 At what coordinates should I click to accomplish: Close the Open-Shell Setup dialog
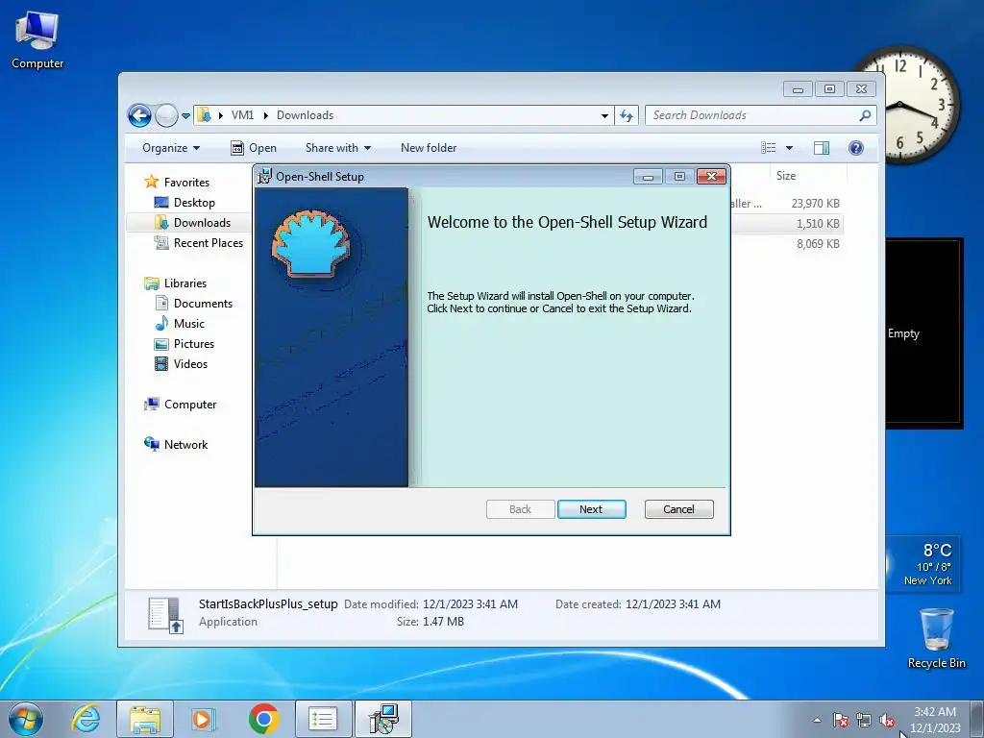coord(711,177)
